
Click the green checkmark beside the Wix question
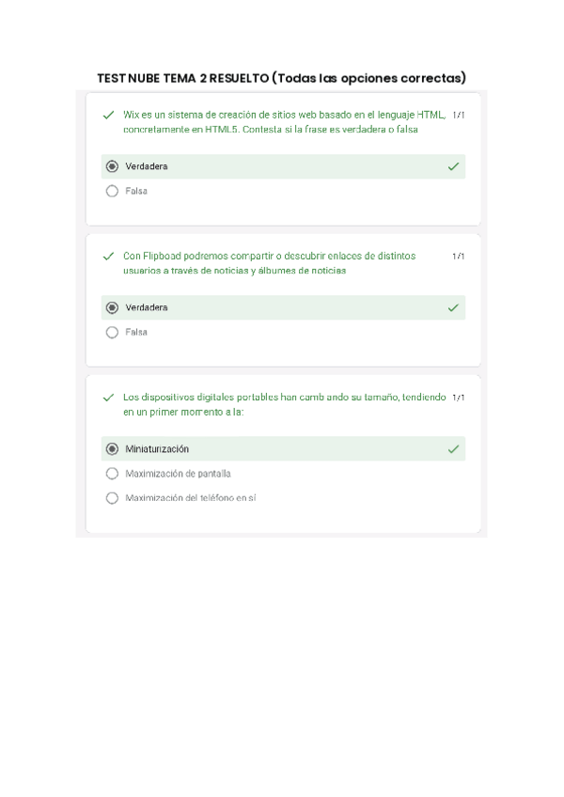[x=108, y=115]
